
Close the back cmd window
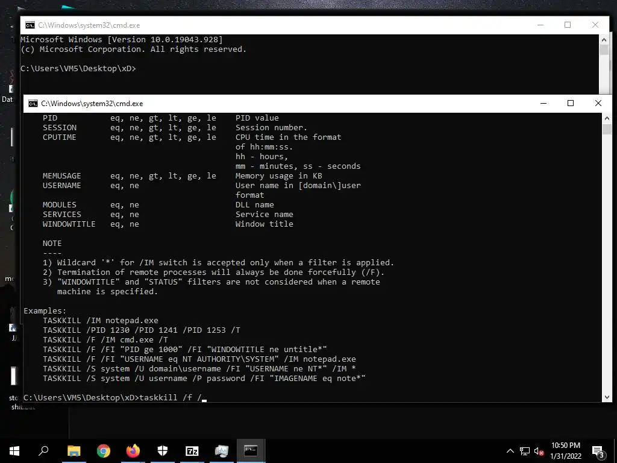(595, 25)
